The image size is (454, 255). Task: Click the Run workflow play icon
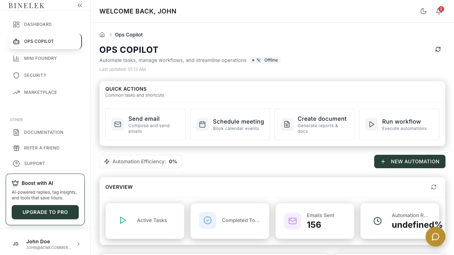[371, 124]
